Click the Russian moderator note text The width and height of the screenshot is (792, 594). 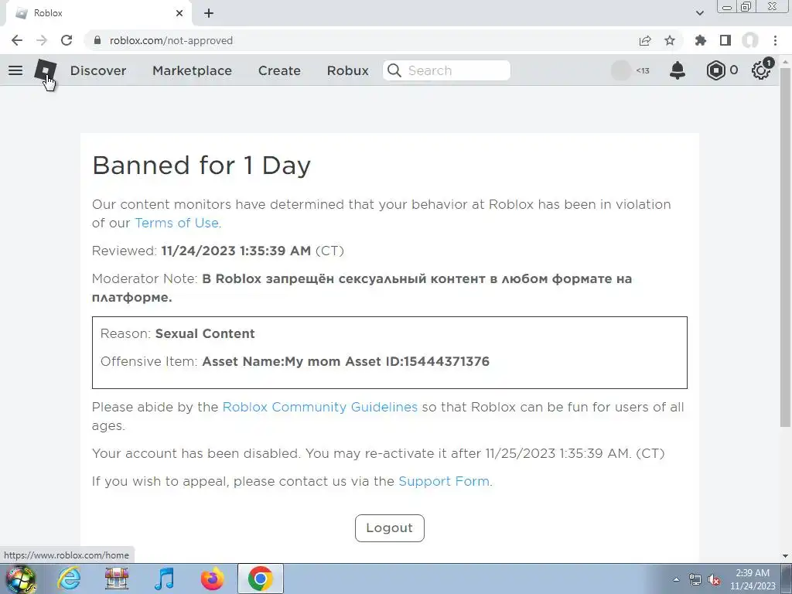(362, 288)
